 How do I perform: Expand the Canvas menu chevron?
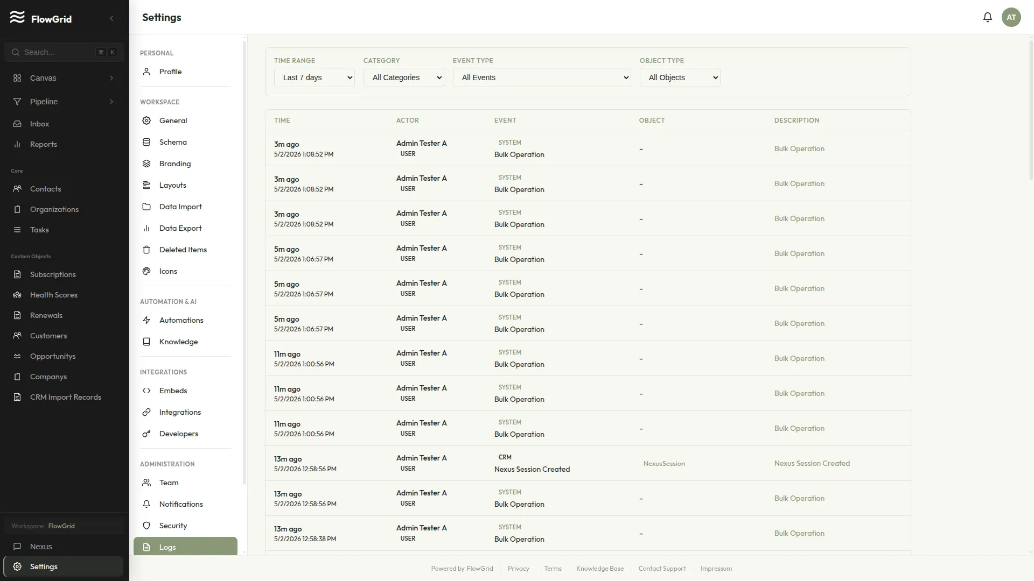(111, 78)
